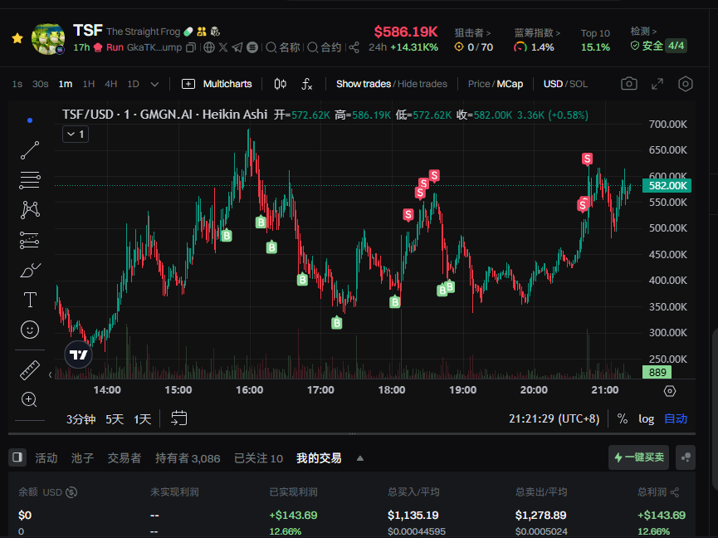Select the 1s timeframe
Viewport: 718px width, 538px height.
[x=17, y=84]
